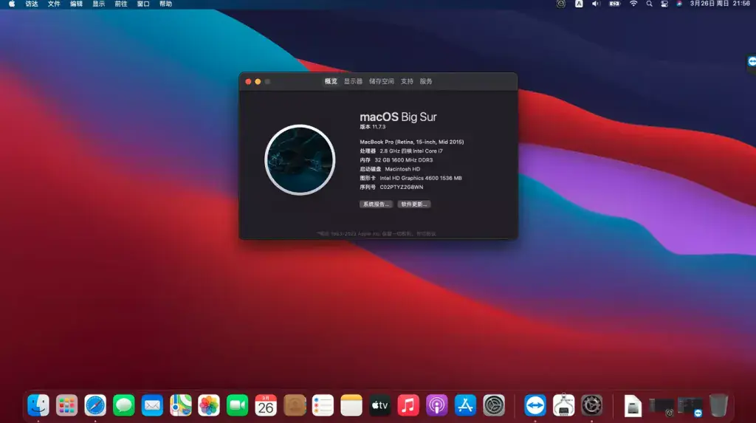Open the Contacts app in the dock
The width and height of the screenshot is (756, 423).
[x=295, y=405]
